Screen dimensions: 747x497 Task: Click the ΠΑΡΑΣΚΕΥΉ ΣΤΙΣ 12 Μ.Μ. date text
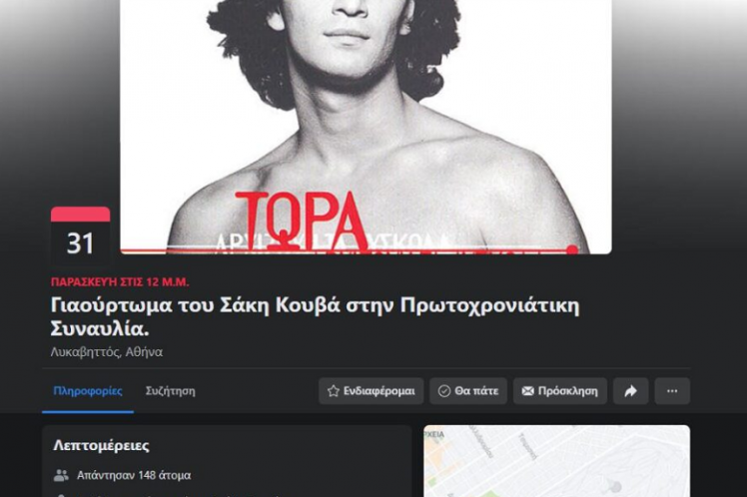pos(120,281)
